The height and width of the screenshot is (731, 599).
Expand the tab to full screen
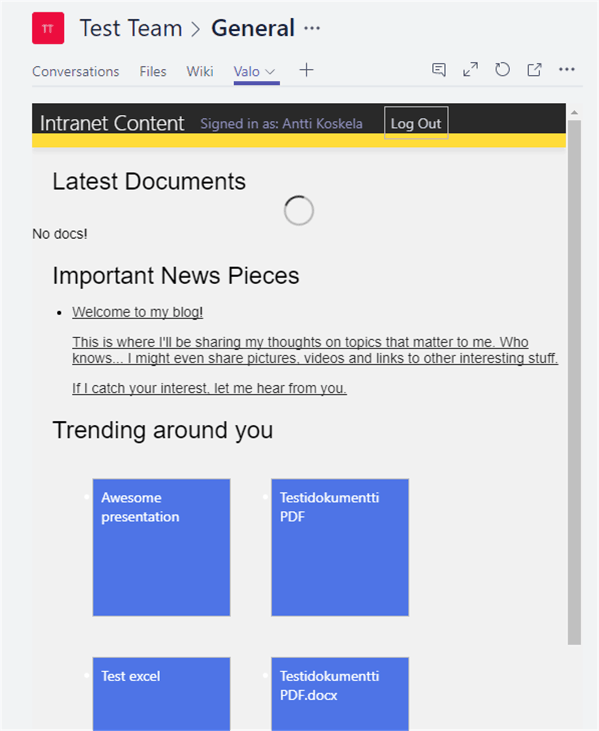coord(470,70)
